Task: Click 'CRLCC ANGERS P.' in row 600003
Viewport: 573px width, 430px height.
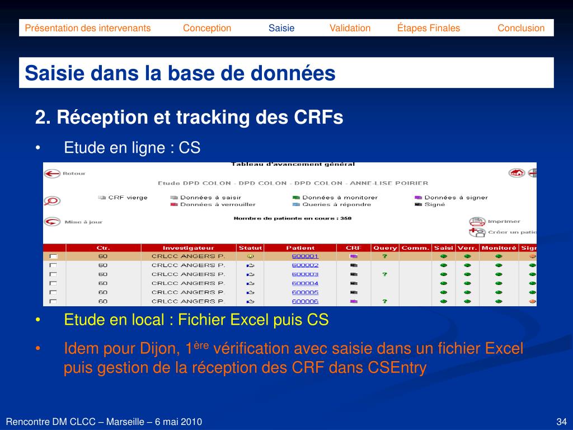Action: pos(189,274)
